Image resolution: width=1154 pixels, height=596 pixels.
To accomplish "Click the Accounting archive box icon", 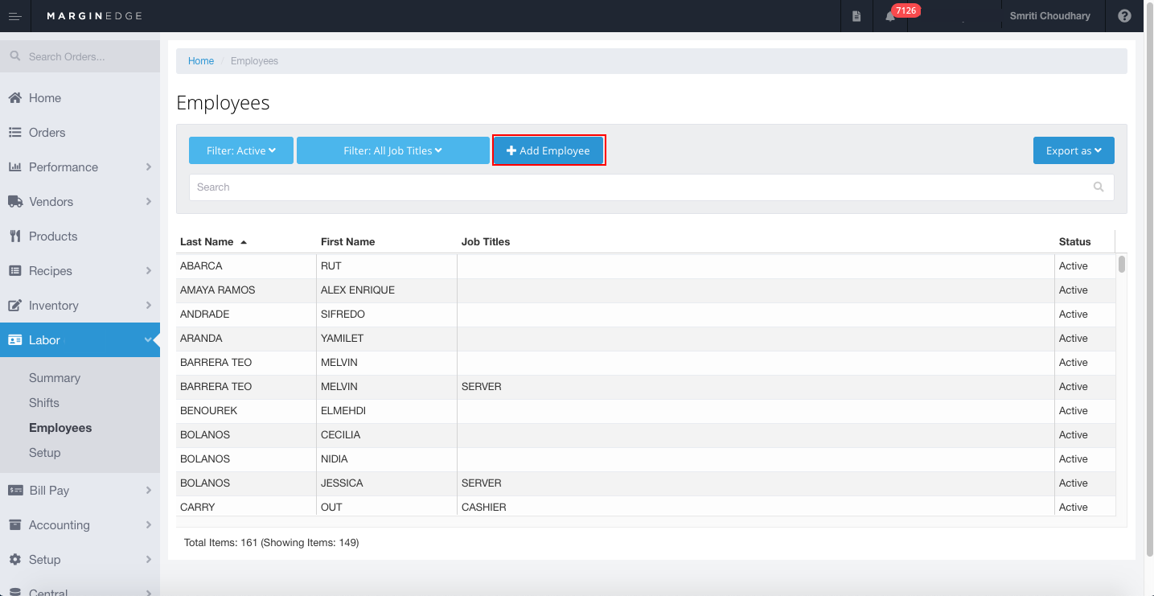I will [x=14, y=524].
